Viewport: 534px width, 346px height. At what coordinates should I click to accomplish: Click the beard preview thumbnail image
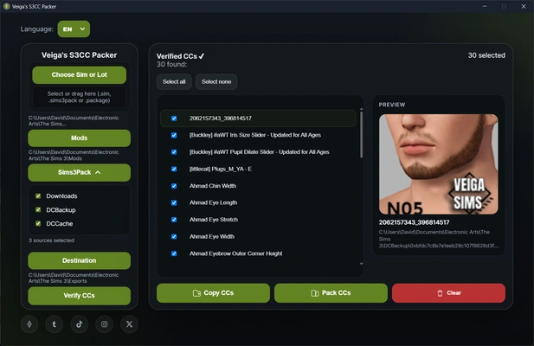[438, 164]
